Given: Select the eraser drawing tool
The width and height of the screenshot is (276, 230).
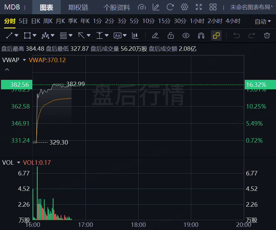Looking at the screenshot, I should click(x=155, y=35).
